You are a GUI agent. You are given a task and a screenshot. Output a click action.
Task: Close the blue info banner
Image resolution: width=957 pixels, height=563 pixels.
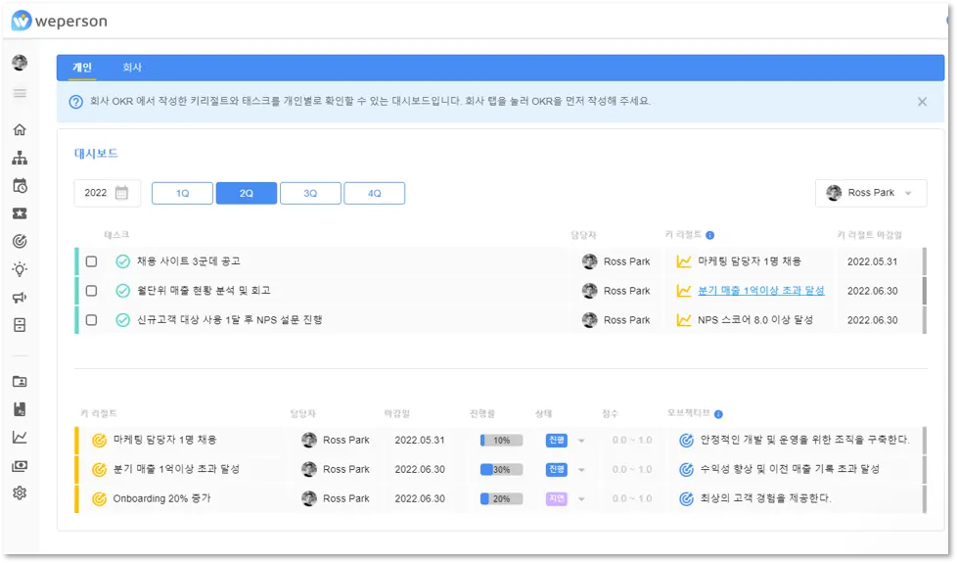922,102
